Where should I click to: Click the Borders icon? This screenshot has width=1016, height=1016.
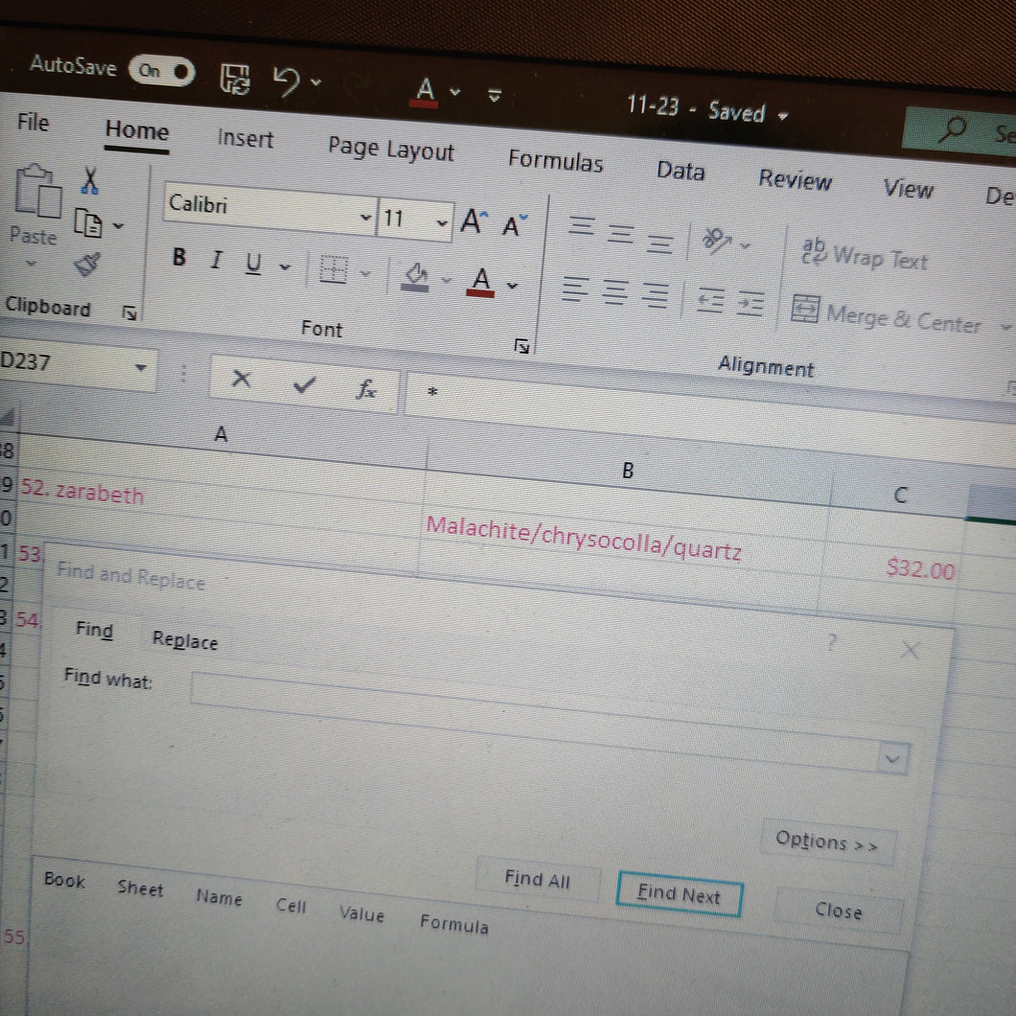click(334, 269)
